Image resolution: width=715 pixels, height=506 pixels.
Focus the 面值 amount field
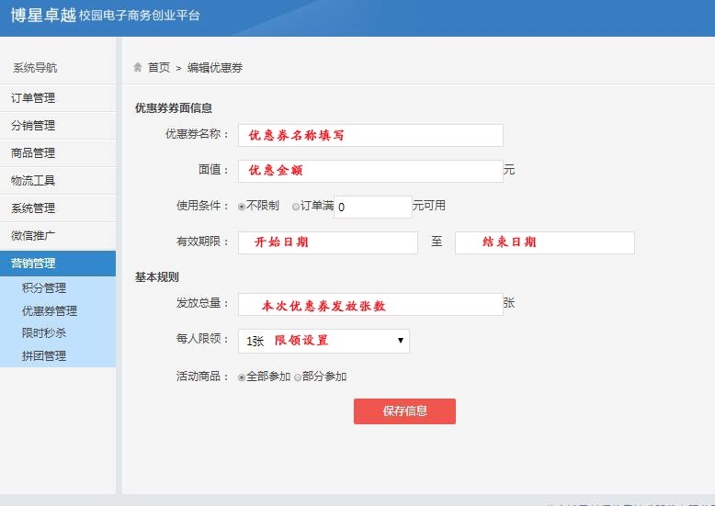(x=370, y=171)
